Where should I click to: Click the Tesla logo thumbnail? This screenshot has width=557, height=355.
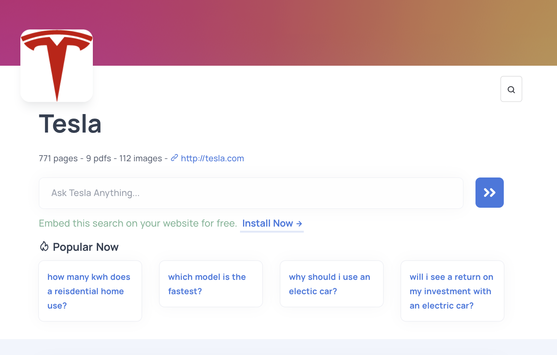coord(57,66)
